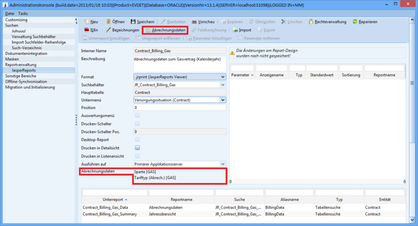This screenshot has width=418, height=226.
Task: Open the Format dropdown list
Action: [223, 77]
